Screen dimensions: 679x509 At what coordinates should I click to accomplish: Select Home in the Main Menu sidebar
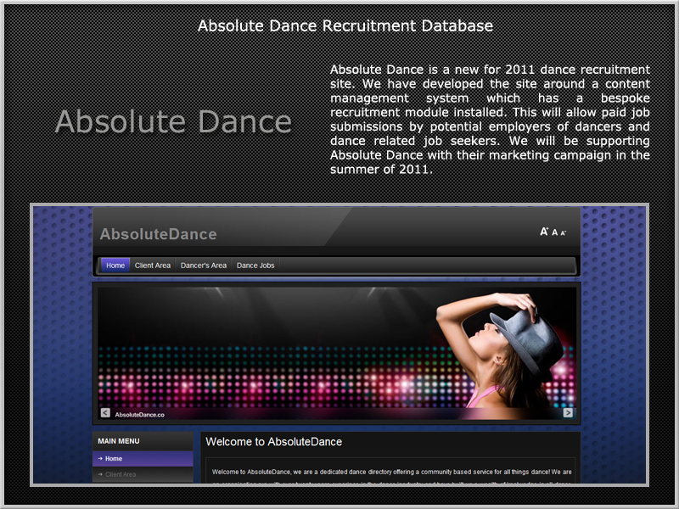(143, 458)
